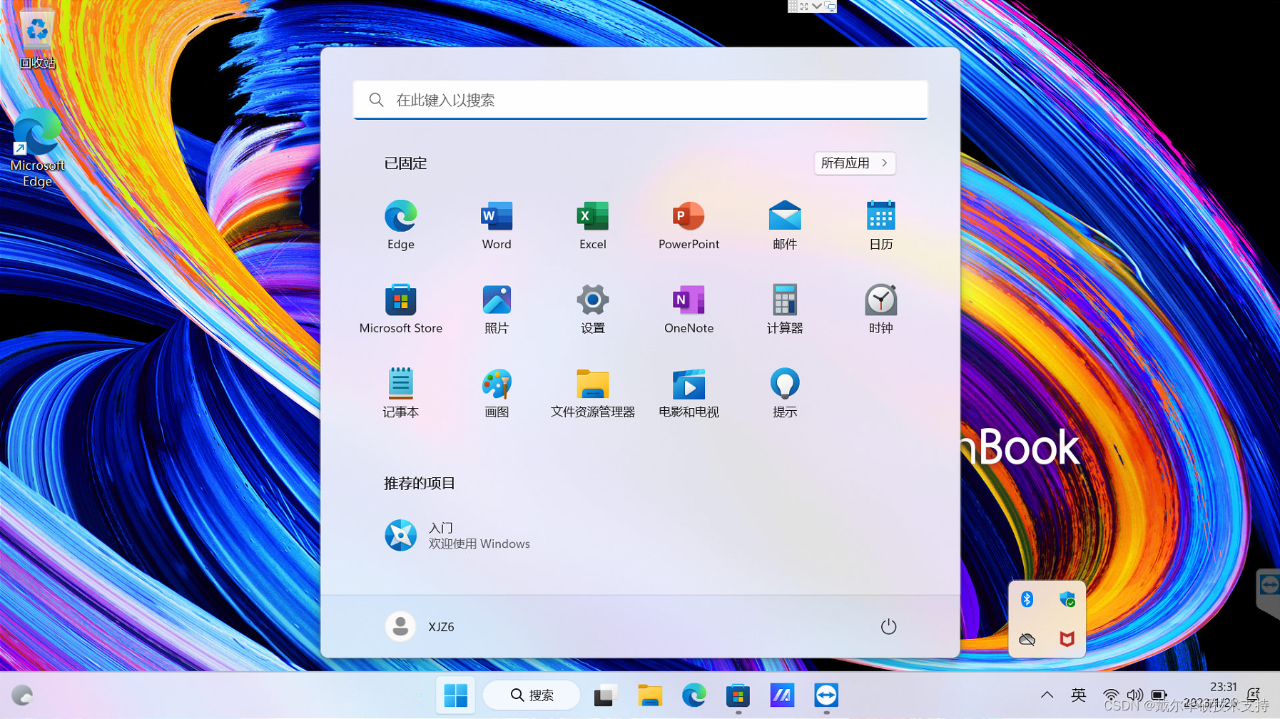Open 电影和电视 app
1280x719 pixels.
689,393
